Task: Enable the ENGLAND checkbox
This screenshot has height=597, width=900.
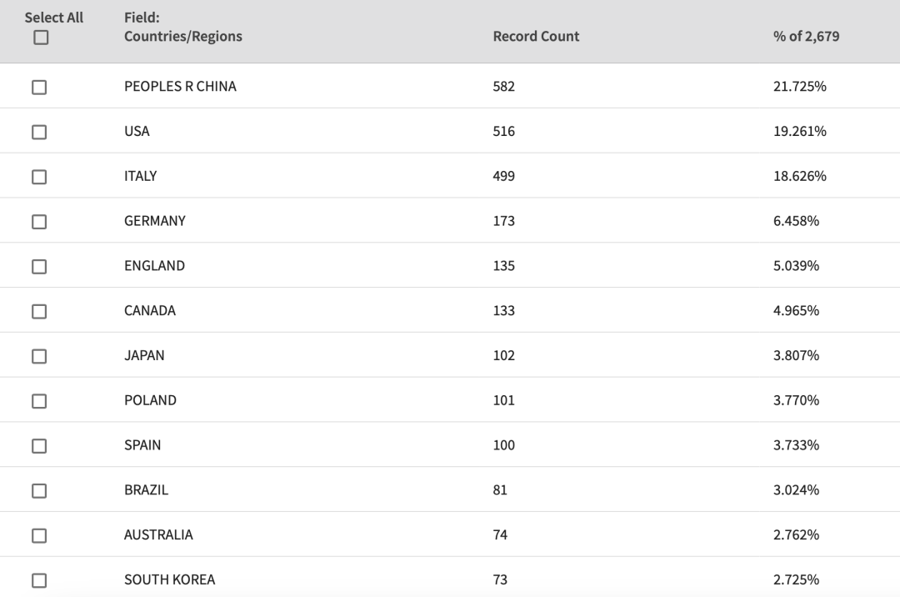Action: tap(39, 266)
